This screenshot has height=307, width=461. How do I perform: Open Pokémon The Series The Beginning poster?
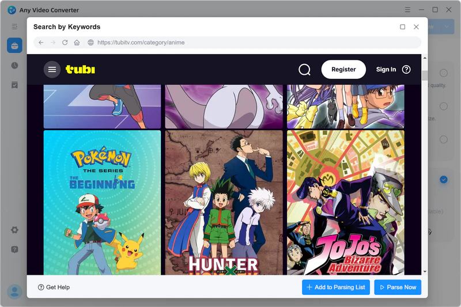pos(103,203)
